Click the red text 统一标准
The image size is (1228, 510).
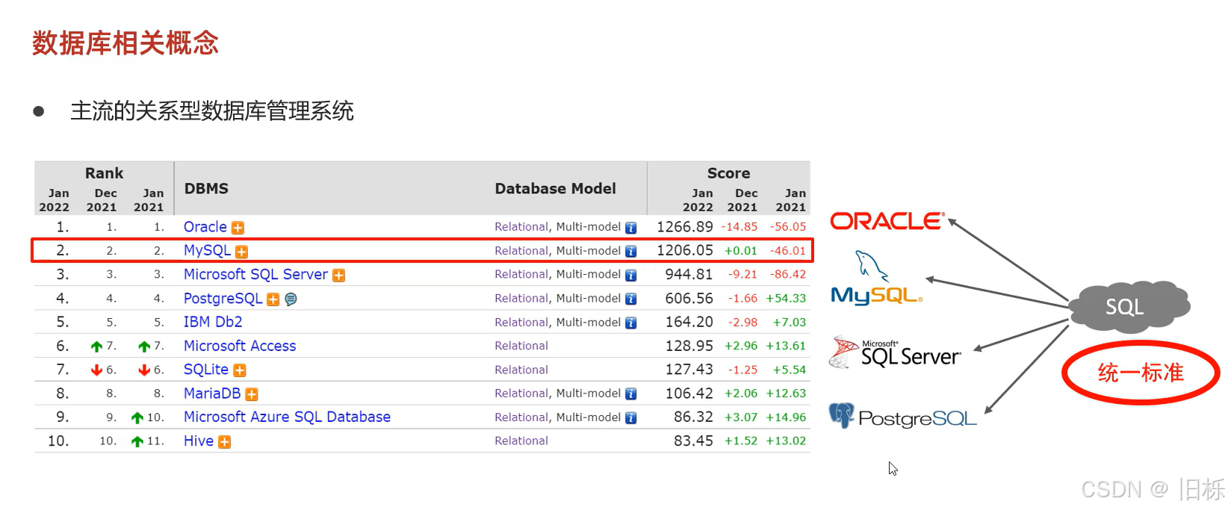pos(1141,373)
